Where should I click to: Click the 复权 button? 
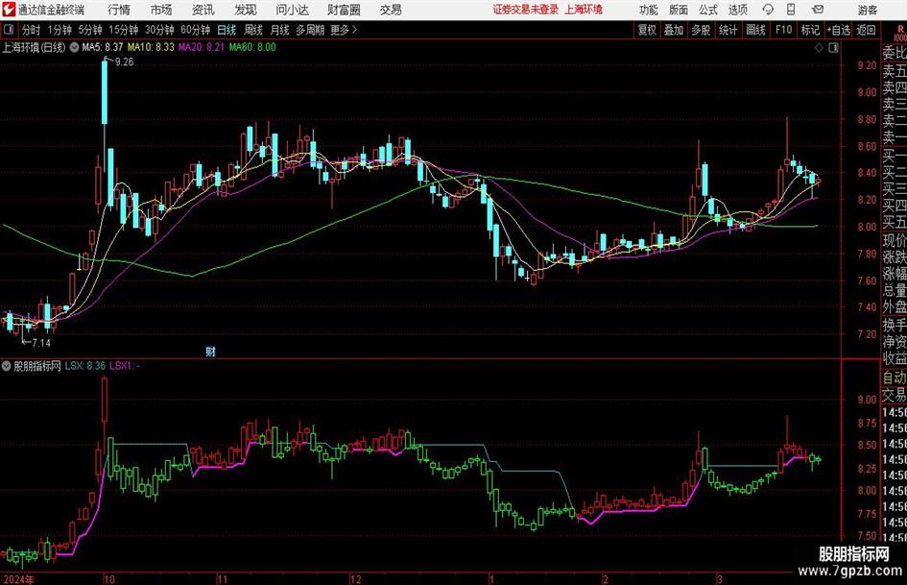[647, 30]
